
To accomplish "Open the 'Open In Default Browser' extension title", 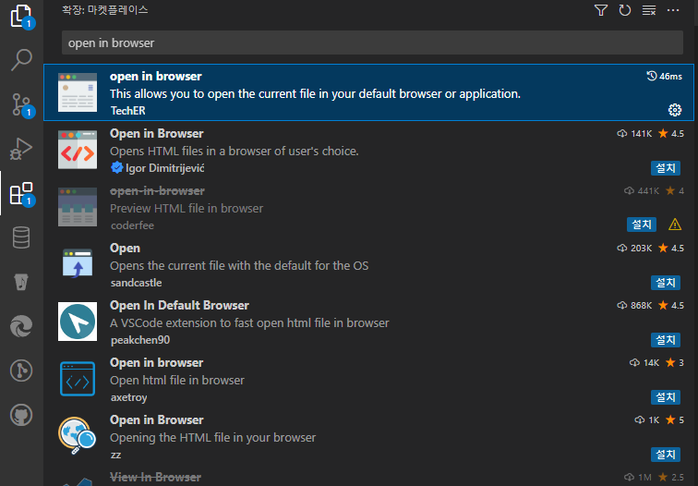I will [179, 306].
